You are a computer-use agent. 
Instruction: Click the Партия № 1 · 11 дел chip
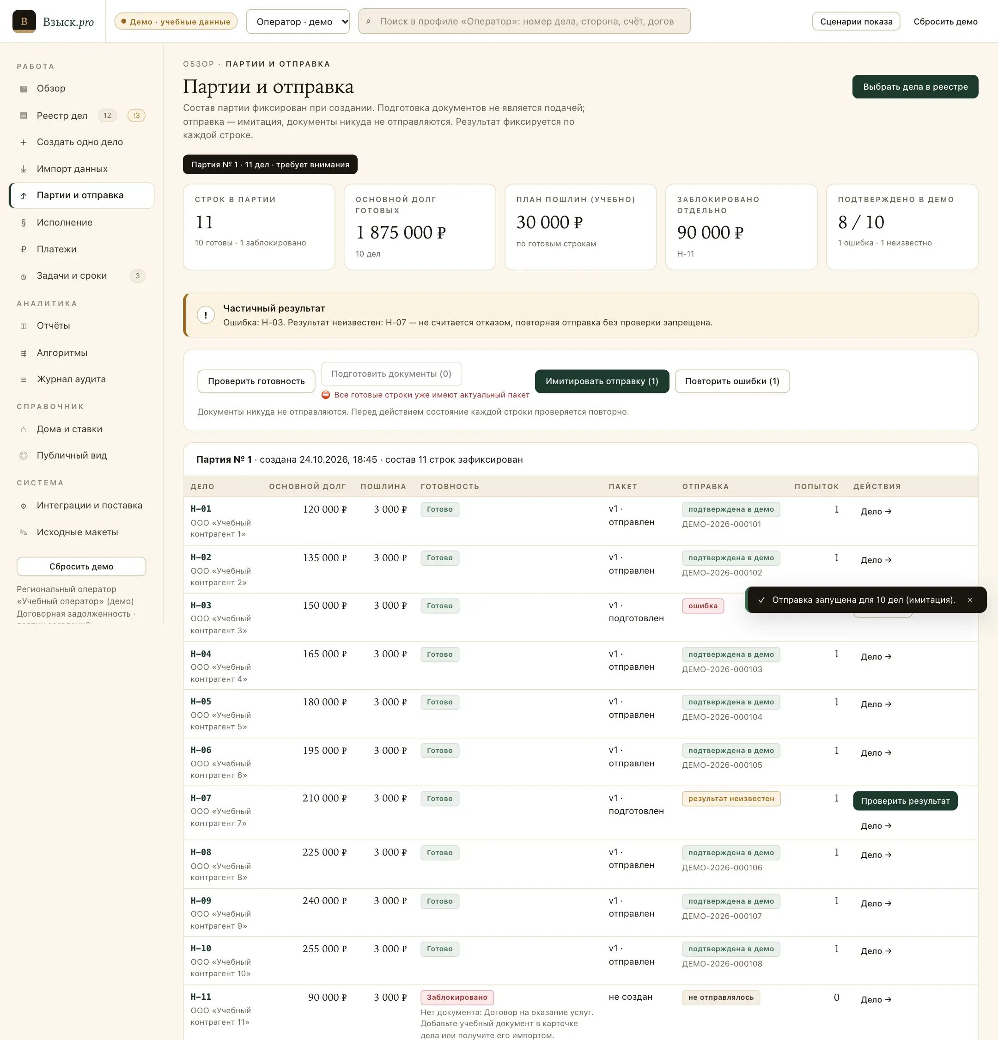[270, 165]
